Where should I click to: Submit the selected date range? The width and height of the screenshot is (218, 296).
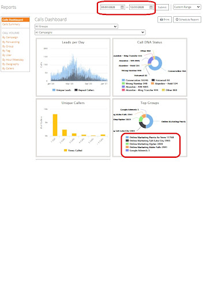[x=162, y=7]
